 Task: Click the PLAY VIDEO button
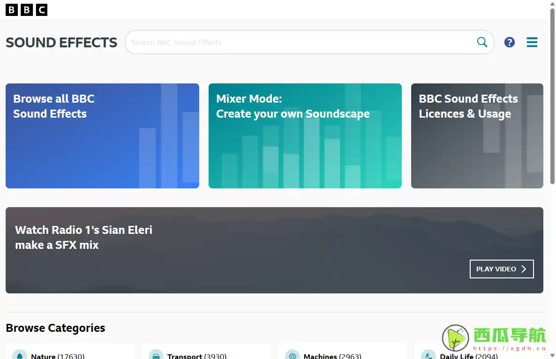(x=502, y=269)
